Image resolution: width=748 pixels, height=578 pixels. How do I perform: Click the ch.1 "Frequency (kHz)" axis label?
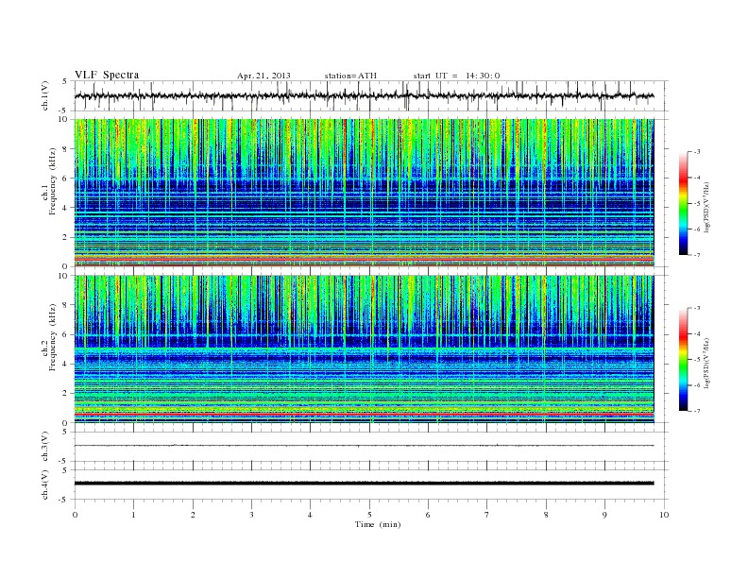coord(53,181)
